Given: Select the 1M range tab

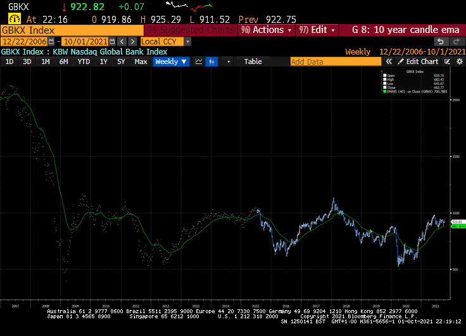Looking at the screenshot, I should click(x=45, y=61).
